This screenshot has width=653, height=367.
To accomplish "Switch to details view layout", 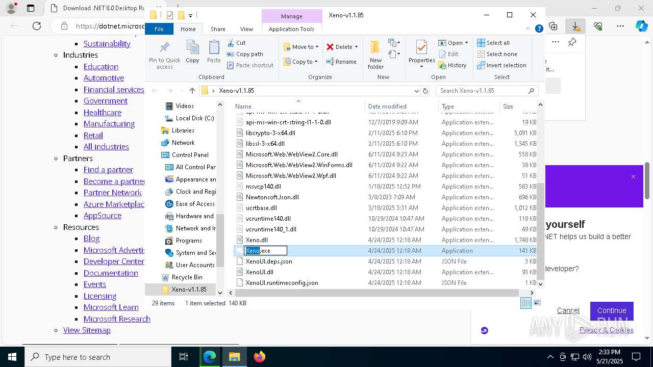I will click(x=525, y=303).
